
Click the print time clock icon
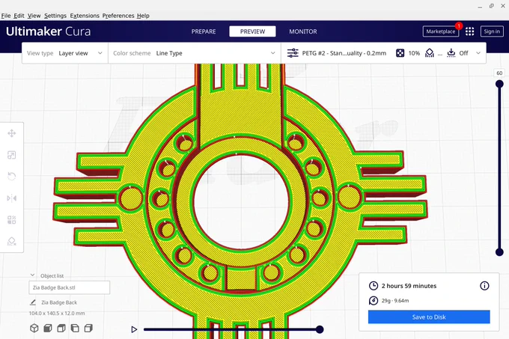(374, 286)
